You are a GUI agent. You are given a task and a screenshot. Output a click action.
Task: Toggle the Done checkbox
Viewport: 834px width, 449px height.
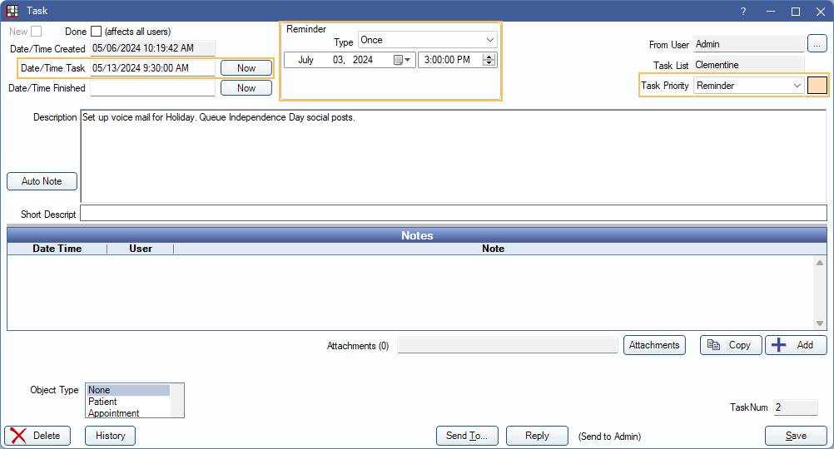(96, 32)
